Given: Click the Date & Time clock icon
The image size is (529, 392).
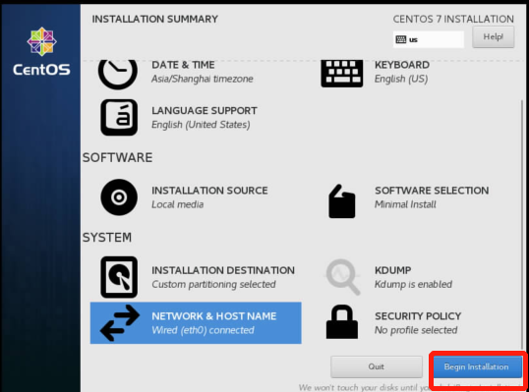Looking at the screenshot, I should (x=118, y=75).
